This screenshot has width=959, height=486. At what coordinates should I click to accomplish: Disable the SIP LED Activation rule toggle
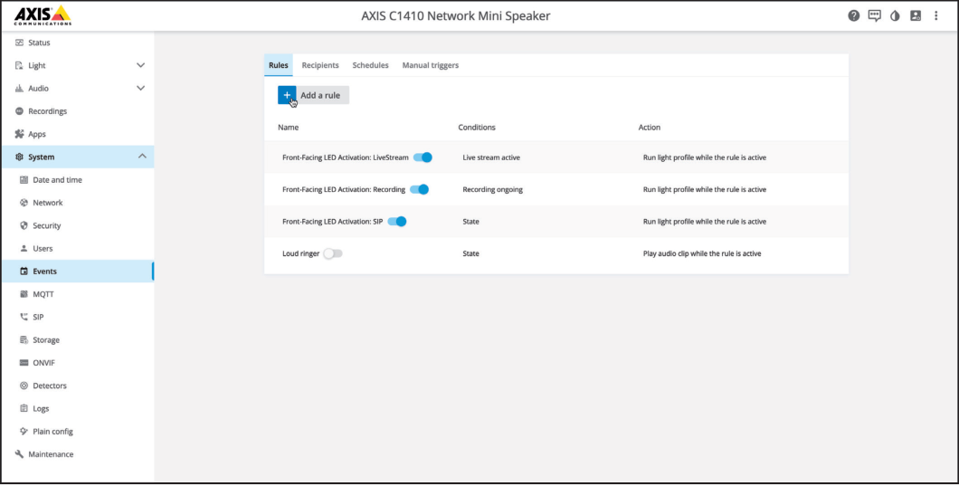coord(397,222)
